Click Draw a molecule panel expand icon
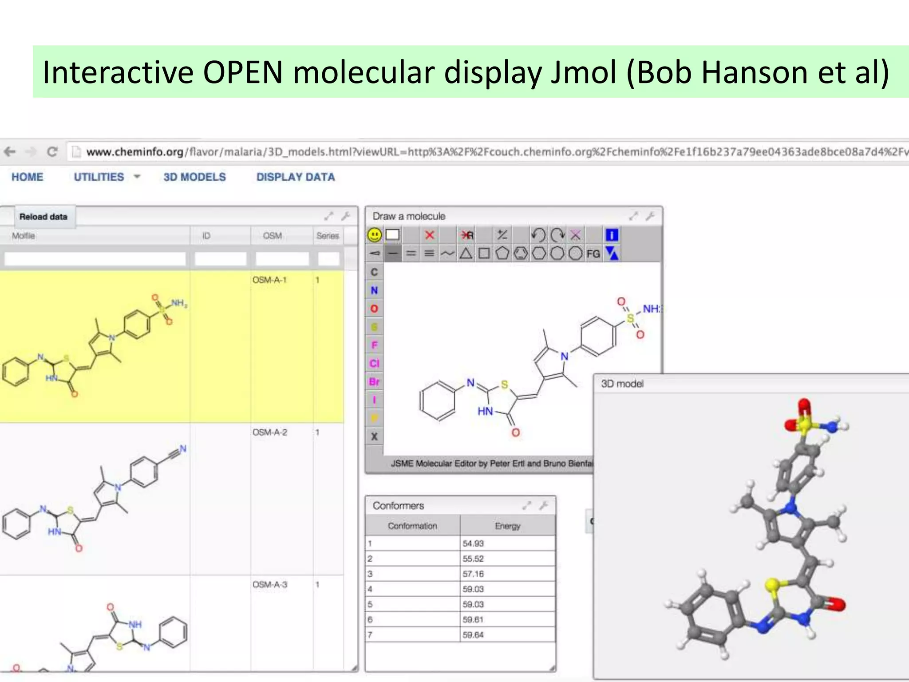The width and height of the screenshot is (909, 682). tap(633, 216)
